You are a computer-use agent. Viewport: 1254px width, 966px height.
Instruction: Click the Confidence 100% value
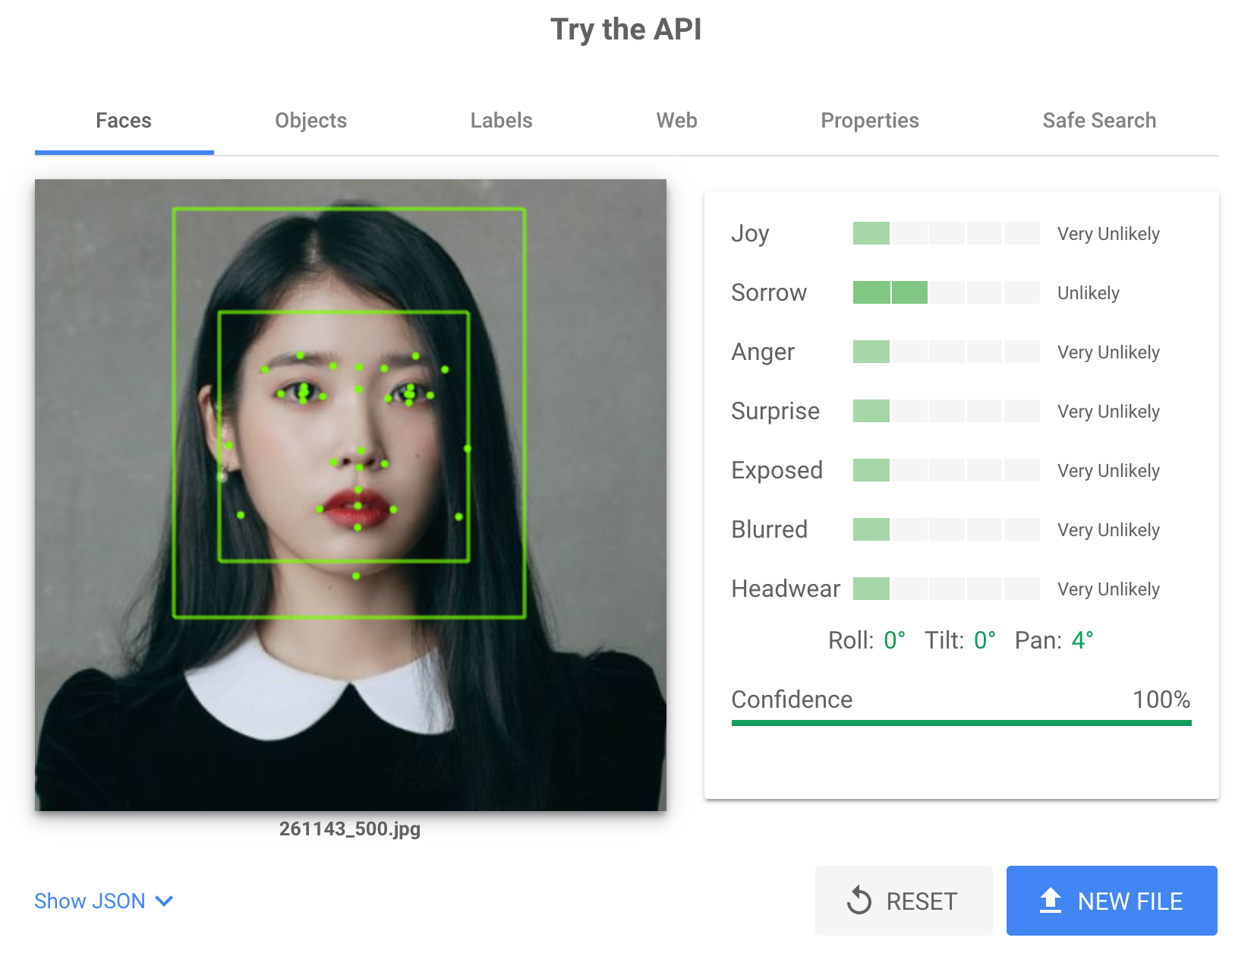[x=1161, y=699]
